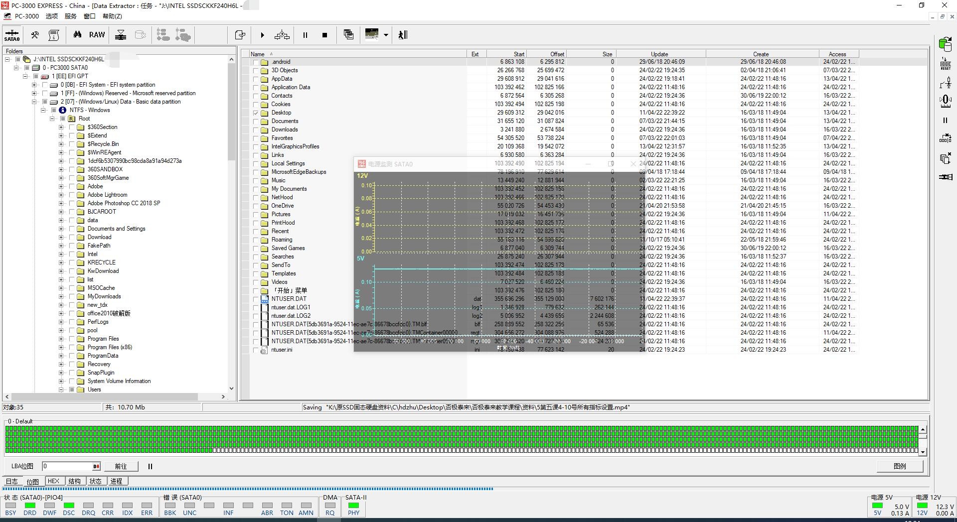
Task: Click the running man exit icon
Action: pos(403,35)
